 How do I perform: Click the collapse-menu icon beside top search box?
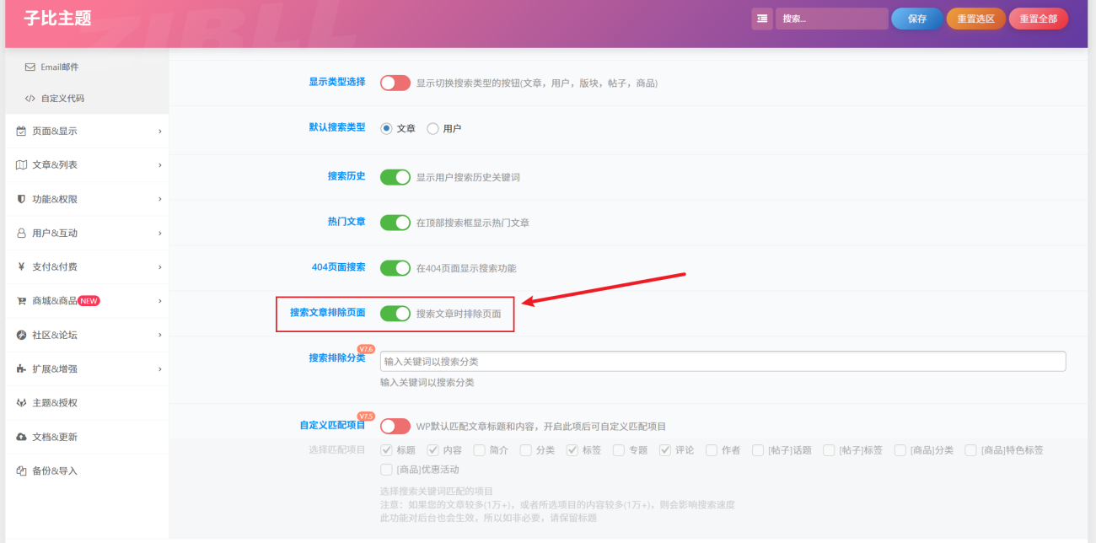point(762,18)
